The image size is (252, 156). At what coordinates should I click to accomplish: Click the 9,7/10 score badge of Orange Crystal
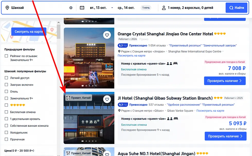123,45
